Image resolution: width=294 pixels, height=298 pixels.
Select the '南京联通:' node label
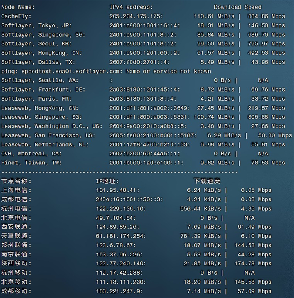[x=16, y=255]
